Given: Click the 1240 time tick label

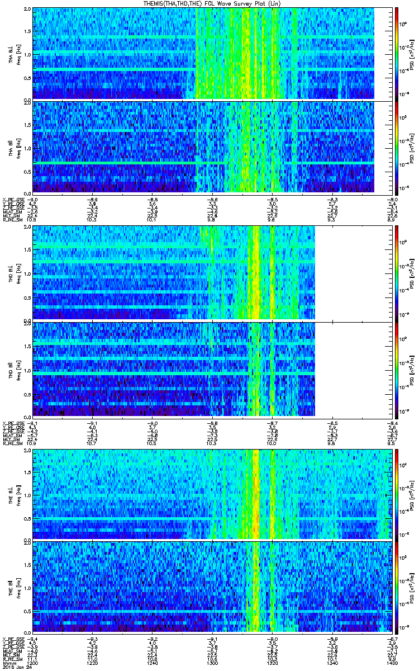Looking at the screenshot, I should coord(153,663).
